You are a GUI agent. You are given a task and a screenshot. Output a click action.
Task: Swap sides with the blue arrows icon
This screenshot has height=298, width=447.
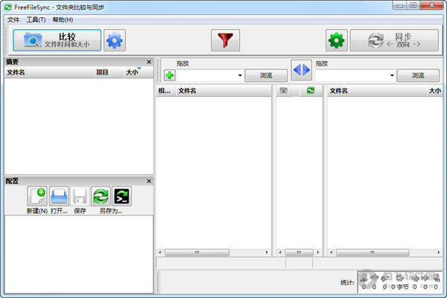pyautogui.click(x=301, y=70)
